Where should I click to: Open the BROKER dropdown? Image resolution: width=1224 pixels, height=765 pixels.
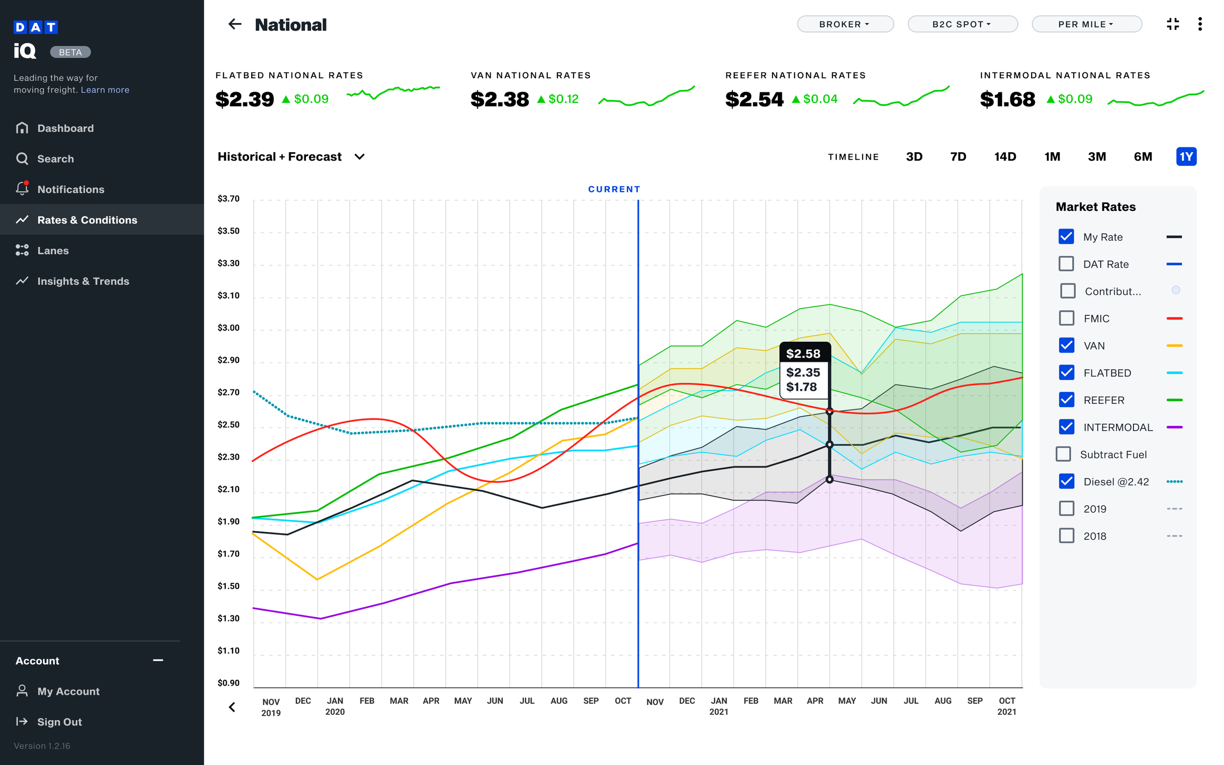pyautogui.click(x=845, y=24)
